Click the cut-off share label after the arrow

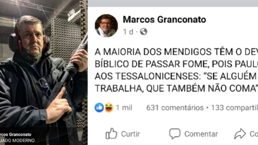coord(254,134)
